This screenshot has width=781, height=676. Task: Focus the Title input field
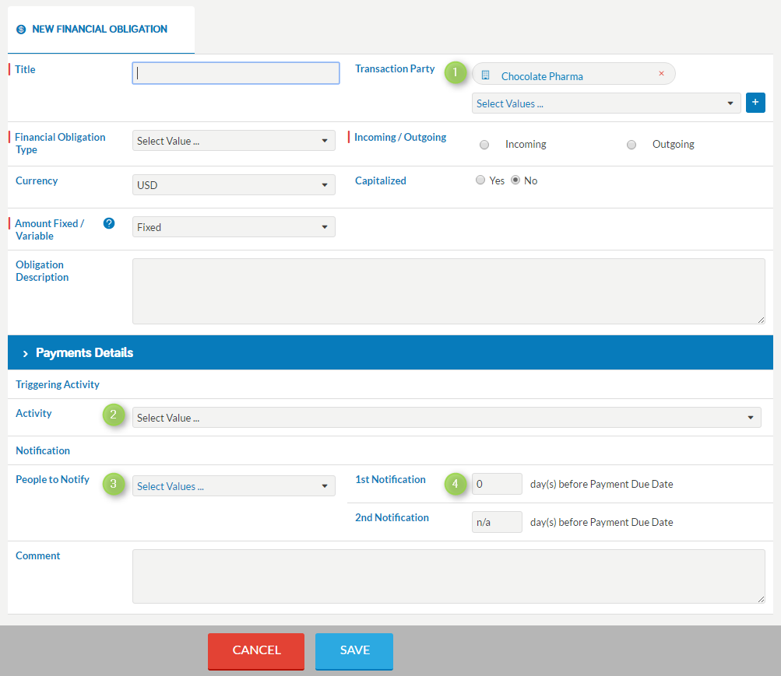click(x=236, y=73)
